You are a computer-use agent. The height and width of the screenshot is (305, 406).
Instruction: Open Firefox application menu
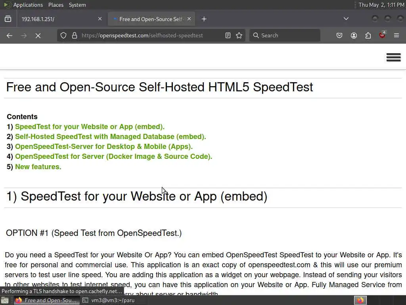[396, 35]
